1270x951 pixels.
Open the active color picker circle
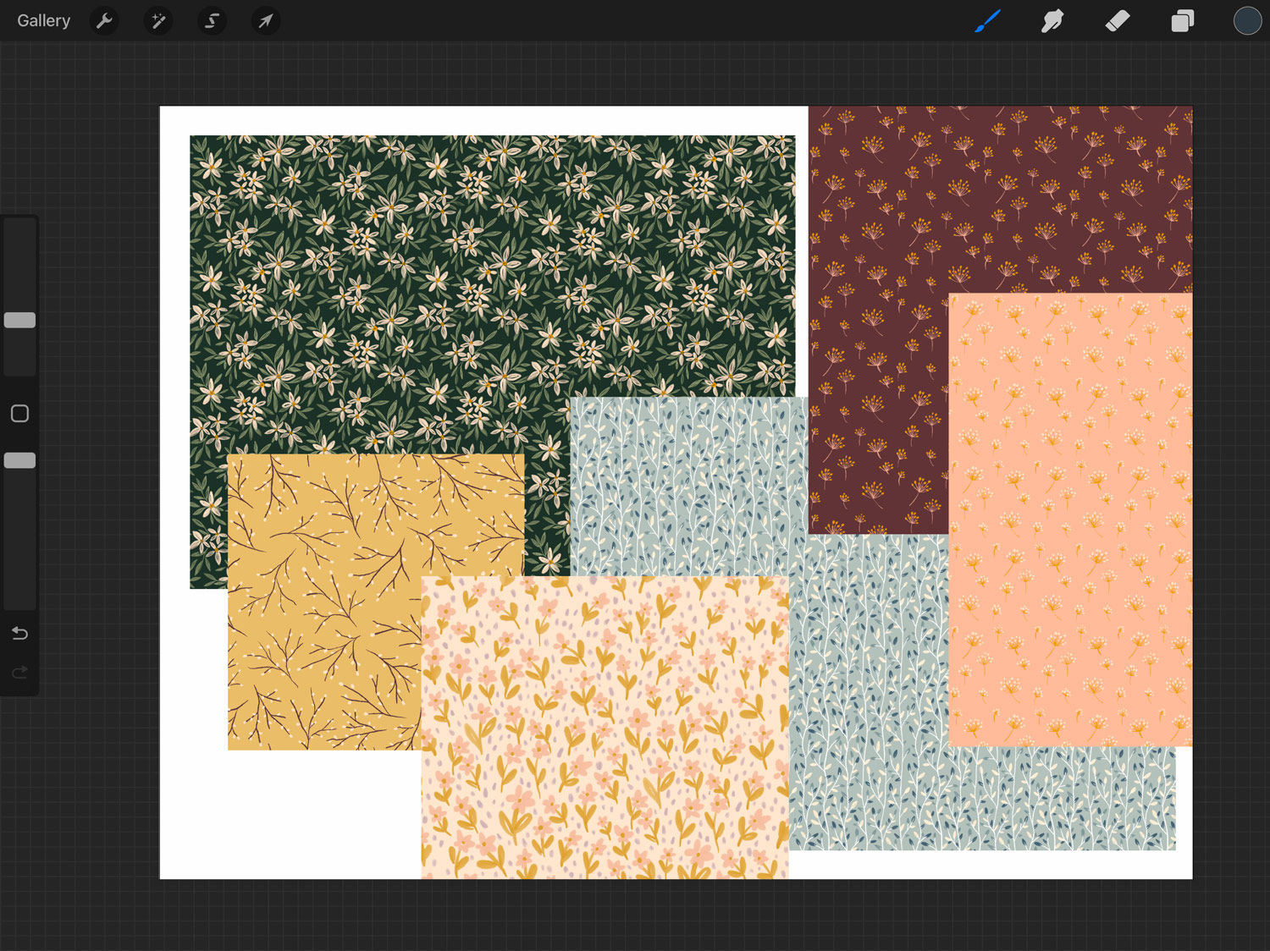(x=1247, y=20)
